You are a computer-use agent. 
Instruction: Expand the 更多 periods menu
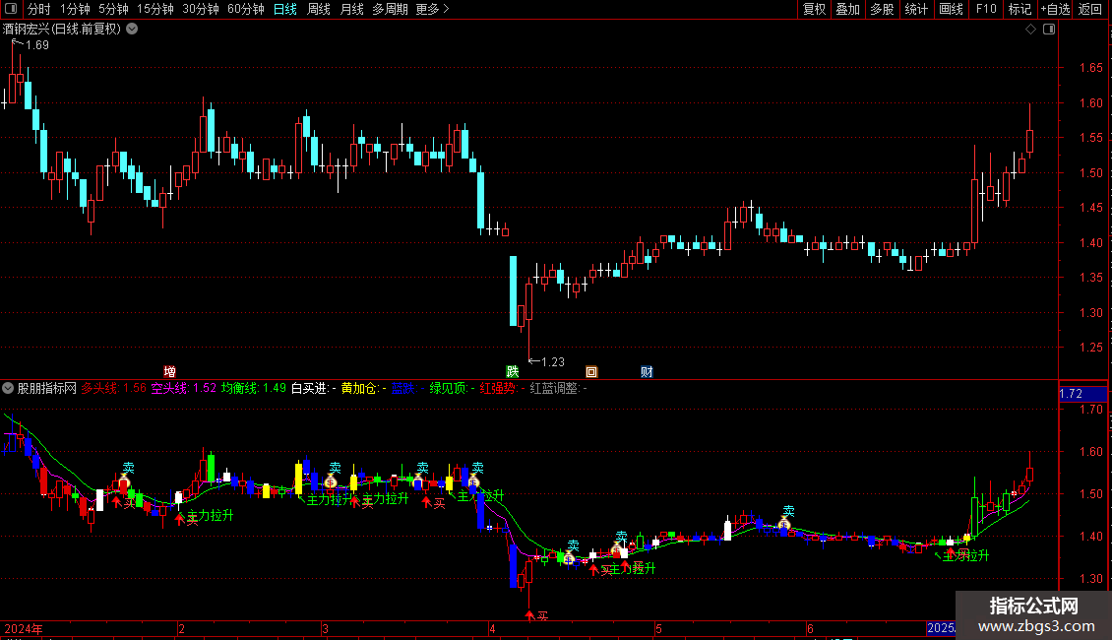[x=432, y=9]
